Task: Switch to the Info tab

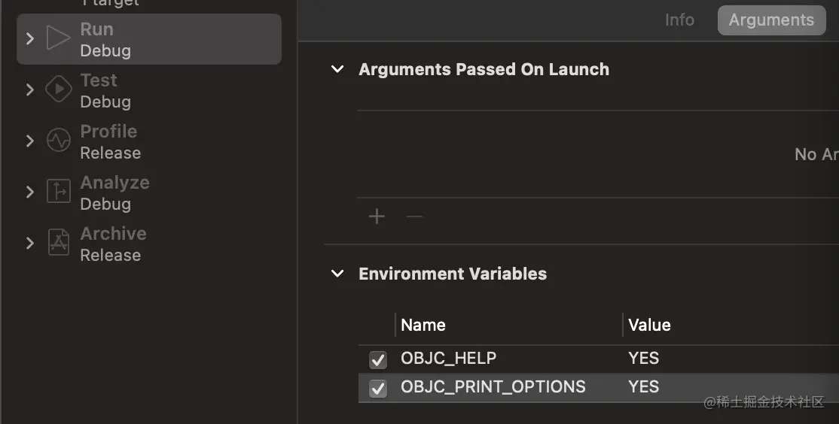Action: tap(679, 20)
